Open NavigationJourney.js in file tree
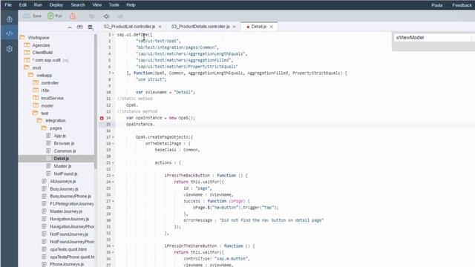This screenshot has height=267, width=475. (69, 219)
